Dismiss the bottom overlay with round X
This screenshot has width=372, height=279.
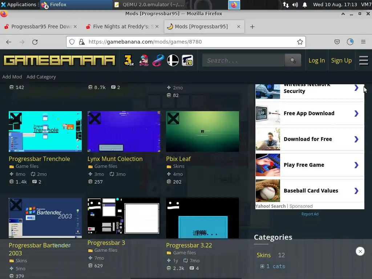[360, 251]
